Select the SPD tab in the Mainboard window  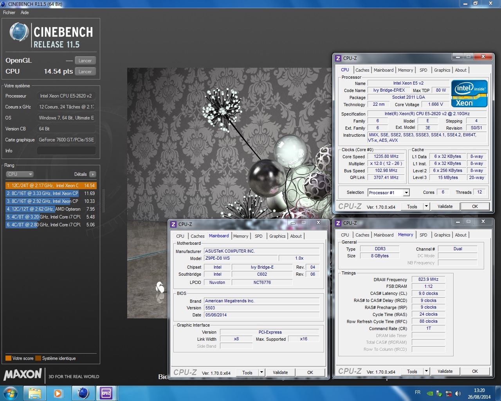coord(259,236)
